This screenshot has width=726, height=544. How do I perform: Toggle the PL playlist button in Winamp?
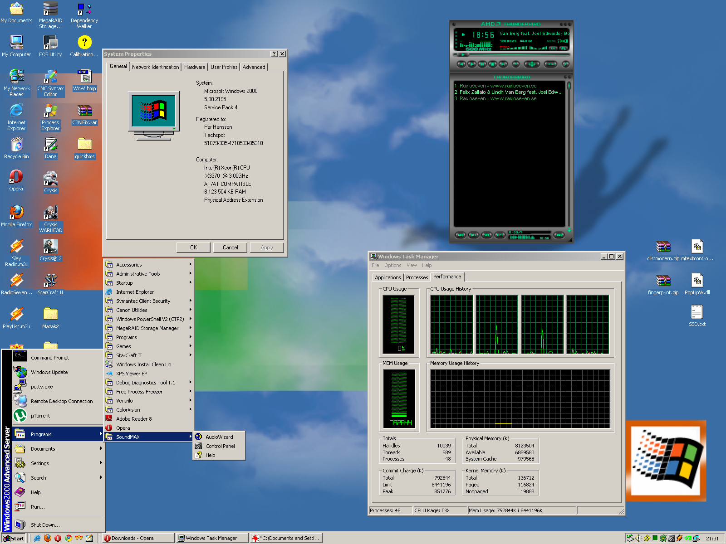pos(564,48)
